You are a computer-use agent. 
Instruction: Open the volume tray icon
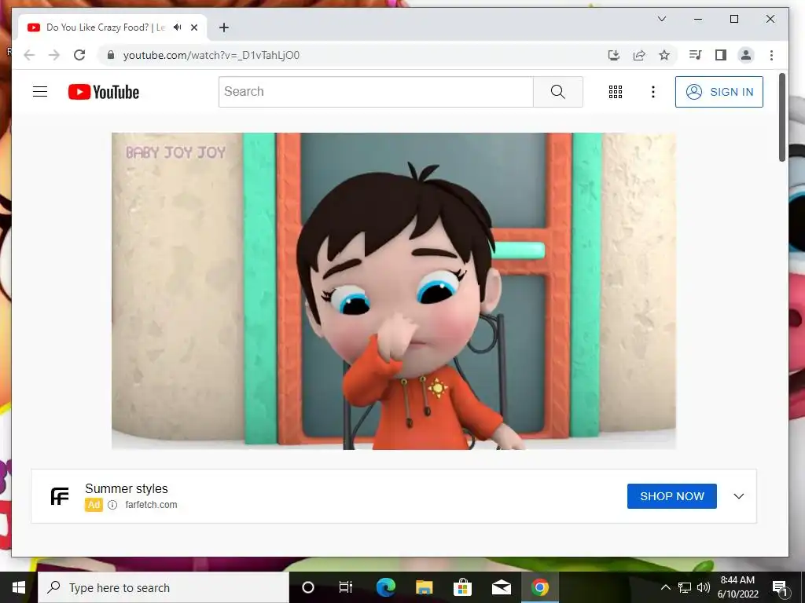[x=704, y=587]
